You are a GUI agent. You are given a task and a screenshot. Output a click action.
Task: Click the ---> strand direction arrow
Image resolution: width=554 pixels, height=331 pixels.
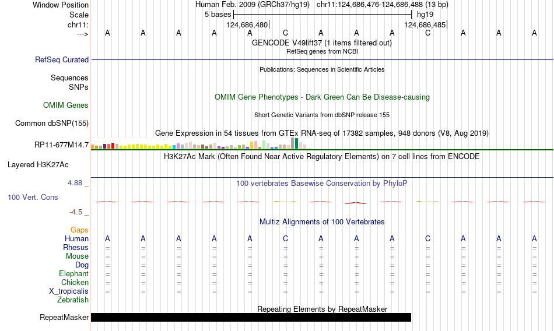click(x=83, y=34)
